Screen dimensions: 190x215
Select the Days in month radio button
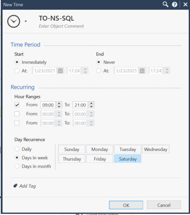tap(17, 166)
